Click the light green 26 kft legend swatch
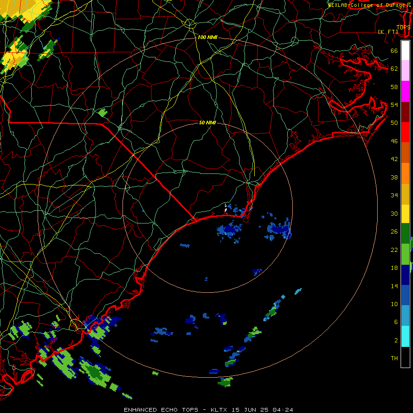 (405, 254)
